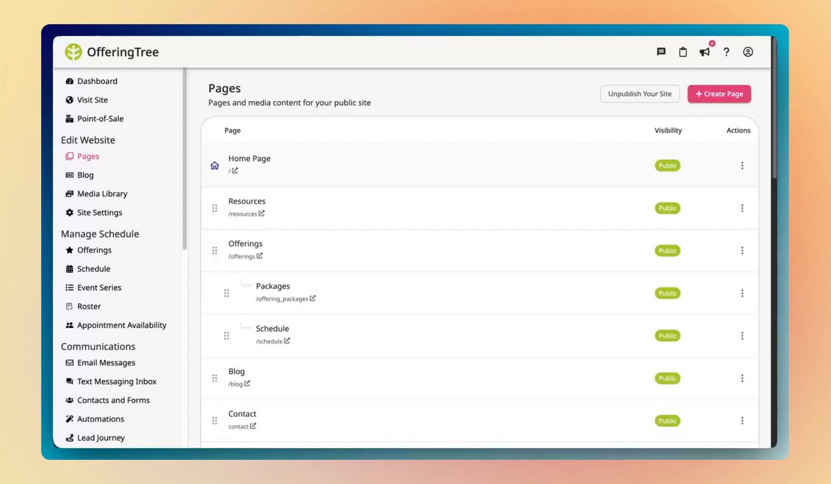Open actions menu for Schedule page row
The image size is (831, 484).
click(x=742, y=336)
